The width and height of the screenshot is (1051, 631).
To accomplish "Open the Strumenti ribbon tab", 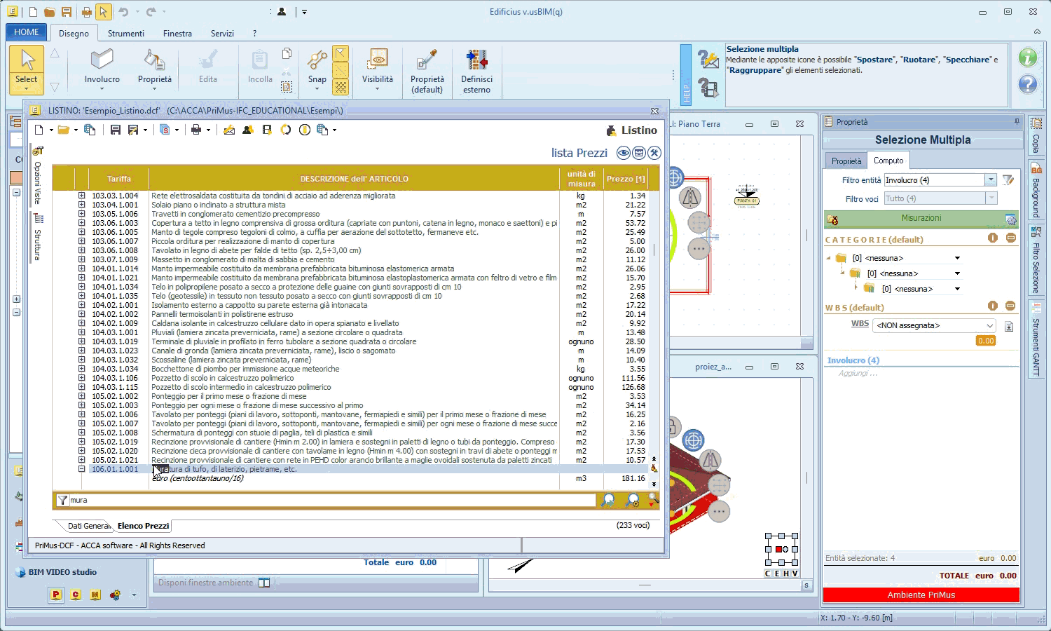I will (126, 33).
